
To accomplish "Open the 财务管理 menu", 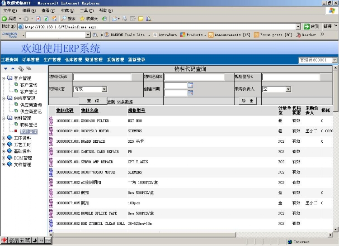I will [x=94, y=60].
